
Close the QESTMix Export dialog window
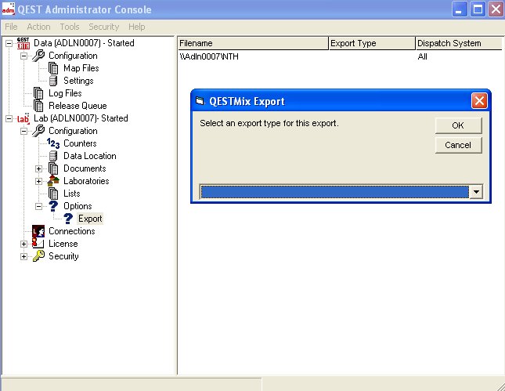click(479, 101)
